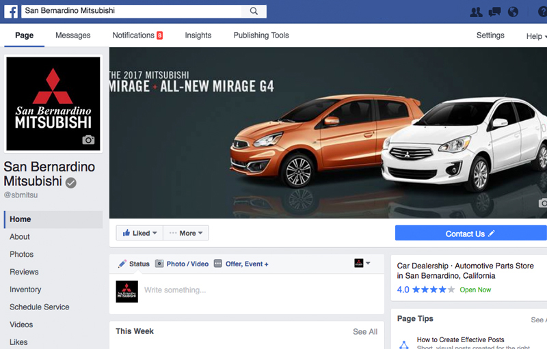Open the Notifications tab
This screenshot has height=349, width=547.
[x=137, y=36]
